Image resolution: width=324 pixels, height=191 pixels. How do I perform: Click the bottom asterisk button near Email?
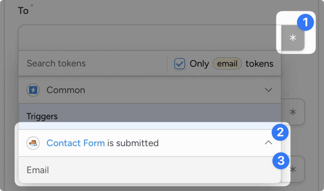[293, 169]
